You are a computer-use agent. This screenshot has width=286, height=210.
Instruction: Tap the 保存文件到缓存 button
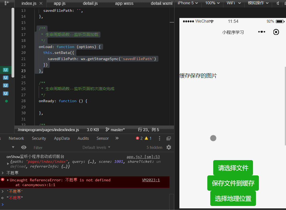pos(233,183)
